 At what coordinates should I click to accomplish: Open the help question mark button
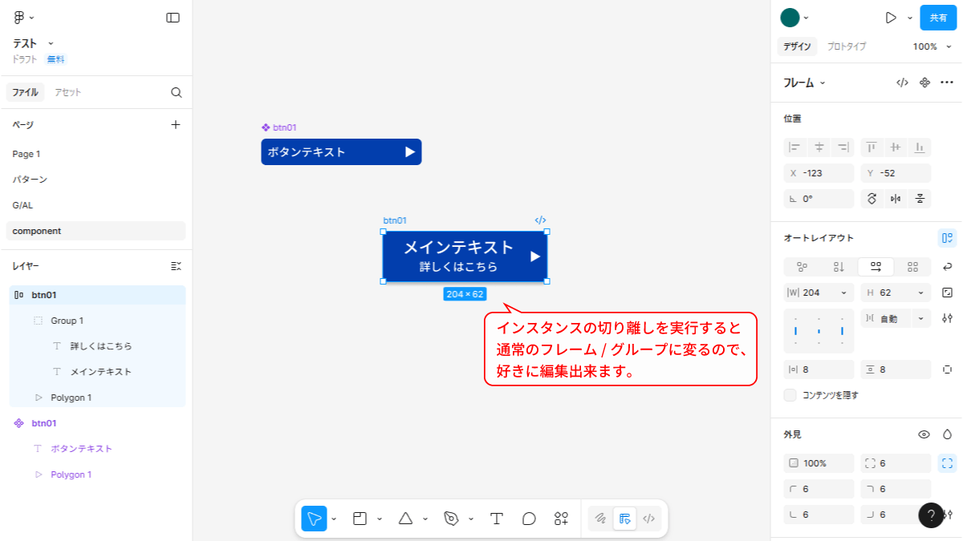point(931,515)
